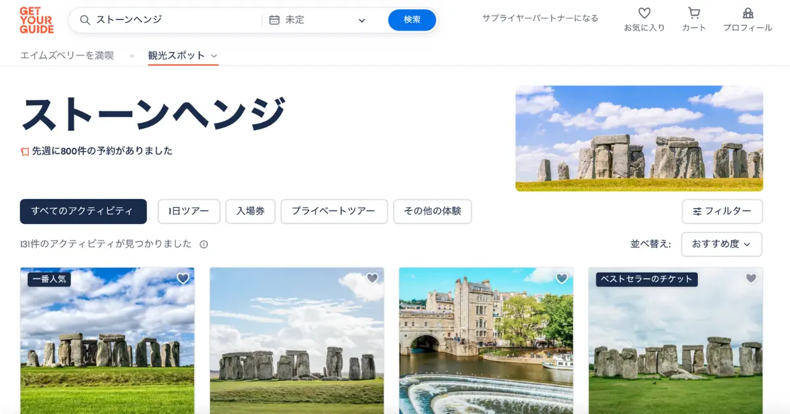Click the ストーンヘンジ page heading
Image resolution: width=790 pixels, height=414 pixels.
coord(153,114)
